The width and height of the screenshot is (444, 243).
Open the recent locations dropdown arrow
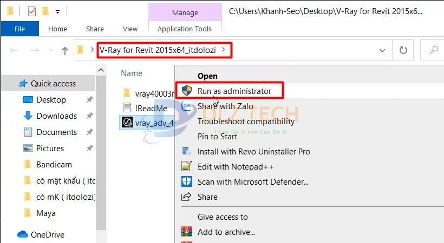click(x=51, y=50)
